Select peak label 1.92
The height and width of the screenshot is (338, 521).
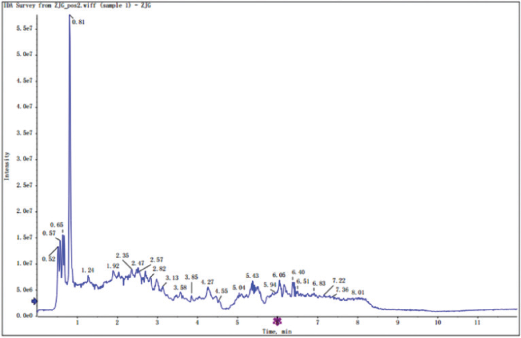point(113,266)
